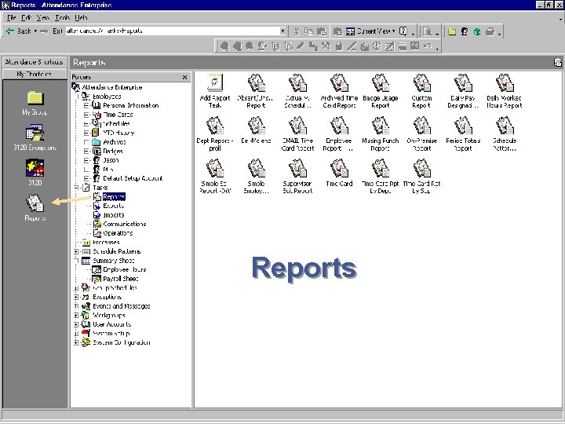Open the Custom Report icon
565x424 pixels.
(x=421, y=82)
